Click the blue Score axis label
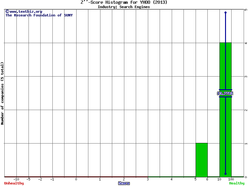This screenshot has height=186, width=248. pos(124,183)
